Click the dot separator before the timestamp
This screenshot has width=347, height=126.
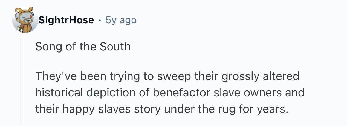[x=100, y=20]
